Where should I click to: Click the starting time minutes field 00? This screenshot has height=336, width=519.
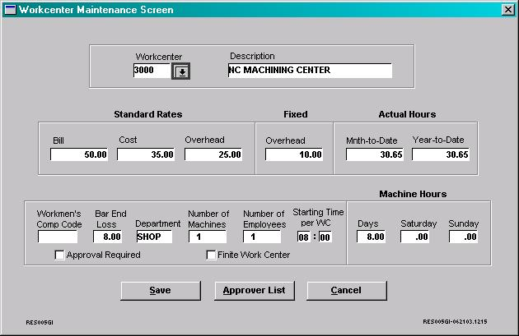pyautogui.click(x=325, y=237)
